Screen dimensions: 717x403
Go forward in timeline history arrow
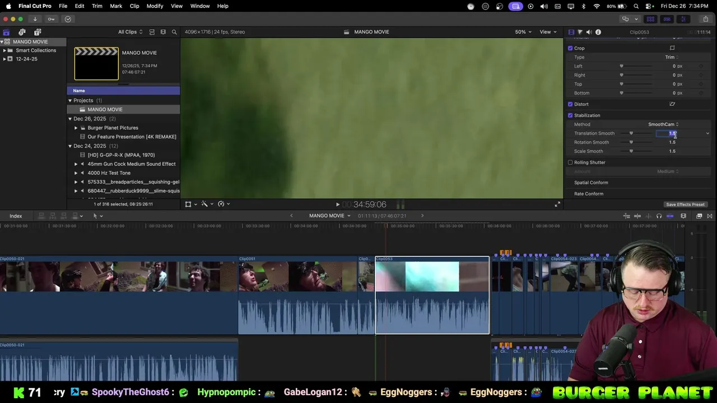(x=422, y=215)
